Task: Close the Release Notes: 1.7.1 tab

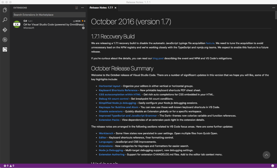Action: (115, 8)
